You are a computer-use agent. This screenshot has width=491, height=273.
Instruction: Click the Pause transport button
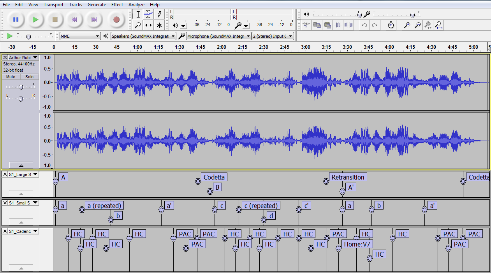16,19
